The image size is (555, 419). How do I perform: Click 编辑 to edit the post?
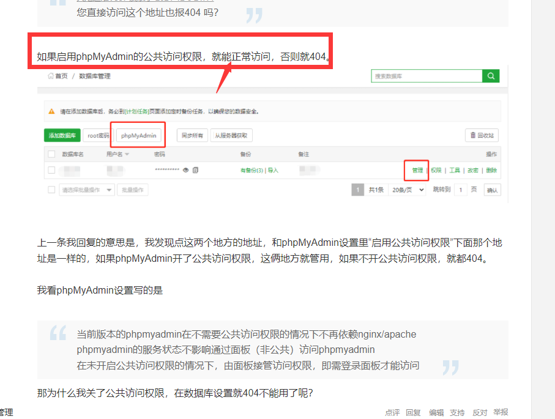436,413
